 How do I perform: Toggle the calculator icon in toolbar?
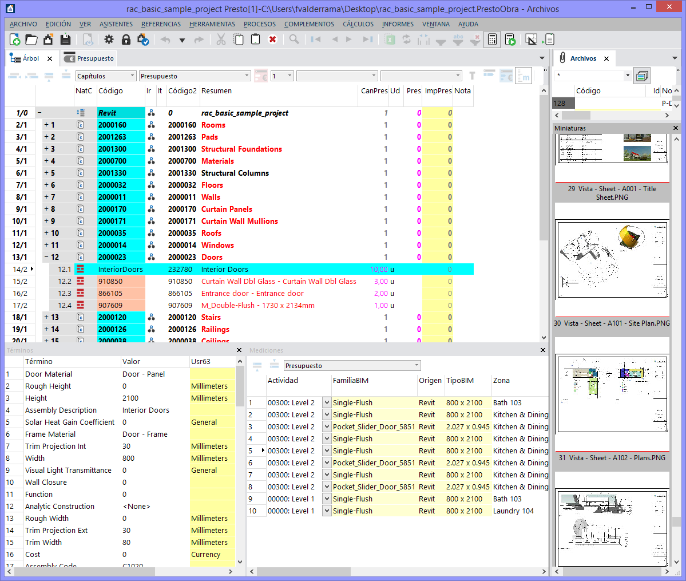click(491, 39)
